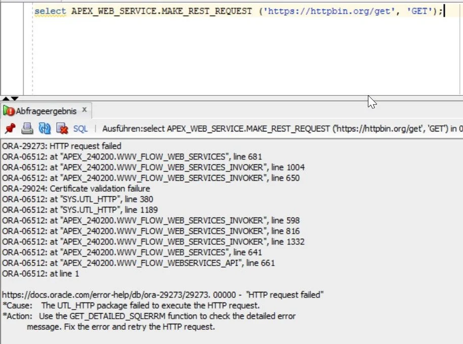
Task: Click the WWV_FLOW_WEB_SERVICES_INVOKER line 650 row
Action: [151, 178]
